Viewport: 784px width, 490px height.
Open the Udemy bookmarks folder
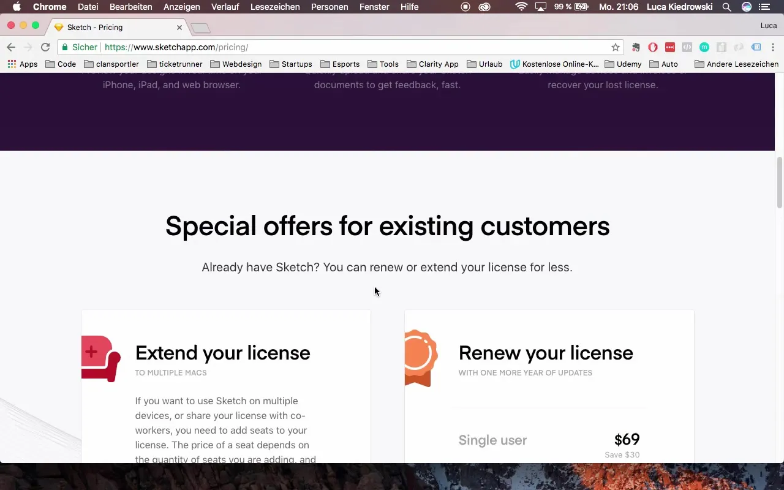click(623, 64)
